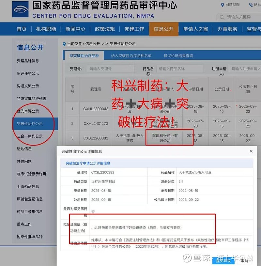Focus the 请输入注册申请人 input field
The height and width of the screenshot is (266, 261).
pyautogui.click(x=245, y=69)
